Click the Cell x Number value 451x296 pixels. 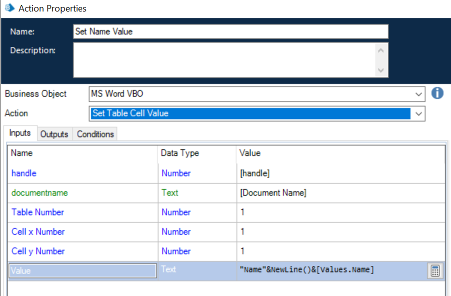coord(340,232)
